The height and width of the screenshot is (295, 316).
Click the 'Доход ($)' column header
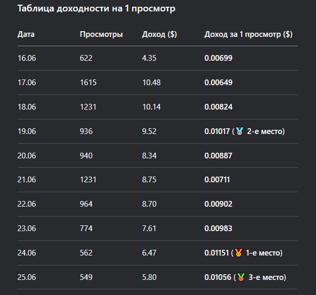click(x=160, y=34)
